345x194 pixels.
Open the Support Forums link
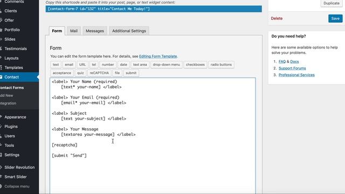292,68
